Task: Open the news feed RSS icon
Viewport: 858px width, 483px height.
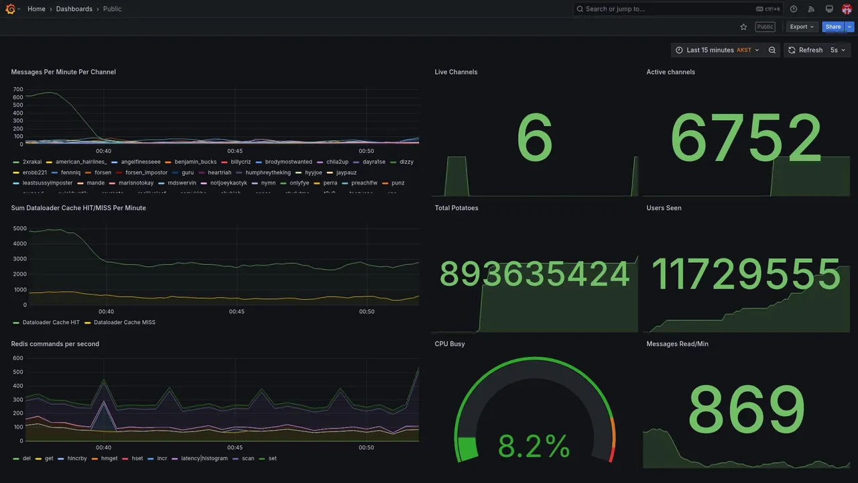Action: (x=811, y=9)
